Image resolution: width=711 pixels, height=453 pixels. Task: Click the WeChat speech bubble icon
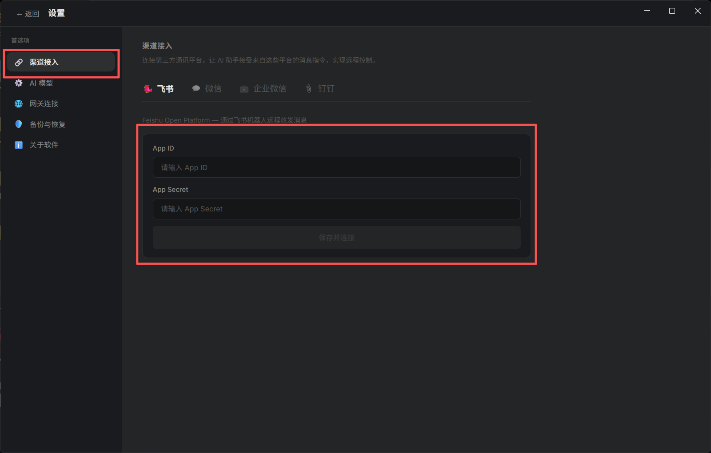click(196, 88)
